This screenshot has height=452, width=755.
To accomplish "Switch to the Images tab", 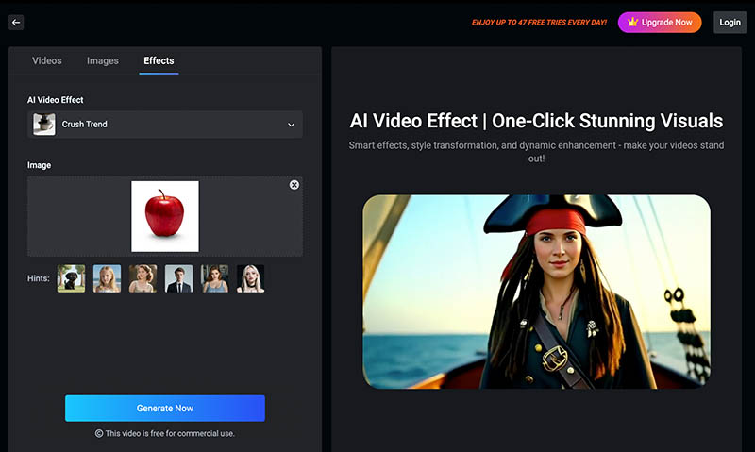I will pos(103,60).
